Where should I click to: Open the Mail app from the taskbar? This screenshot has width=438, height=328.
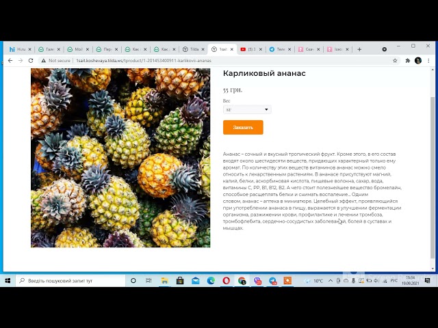[196, 281]
